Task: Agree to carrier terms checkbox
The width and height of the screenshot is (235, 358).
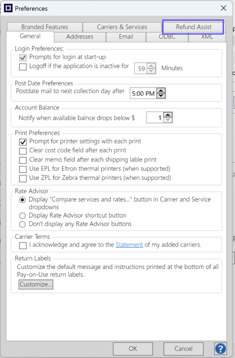Action: click(23, 245)
